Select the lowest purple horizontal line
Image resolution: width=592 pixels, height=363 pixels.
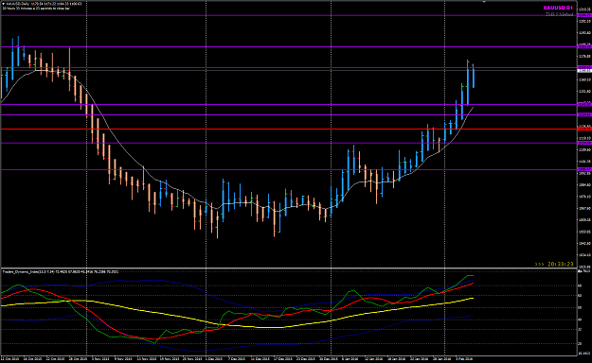pyautogui.click(x=289, y=169)
